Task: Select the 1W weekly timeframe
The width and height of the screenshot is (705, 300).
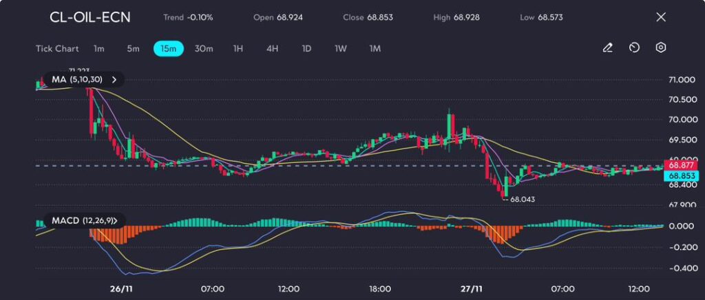Action: tap(341, 49)
